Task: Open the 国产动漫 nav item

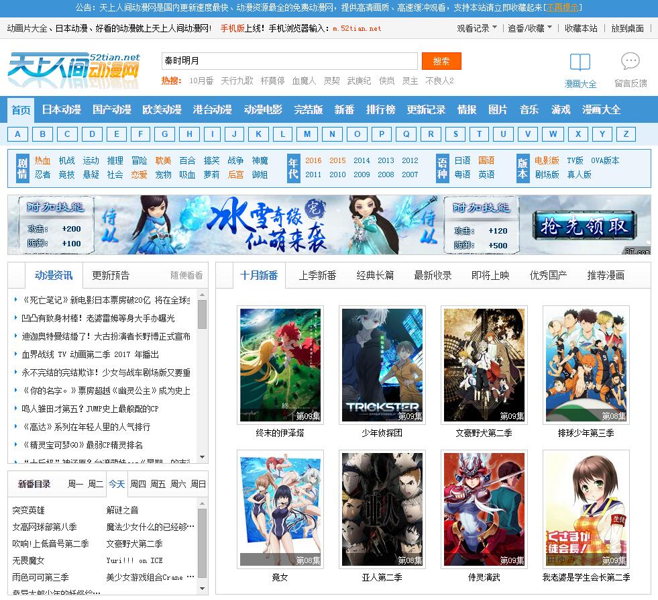Action: [x=111, y=109]
